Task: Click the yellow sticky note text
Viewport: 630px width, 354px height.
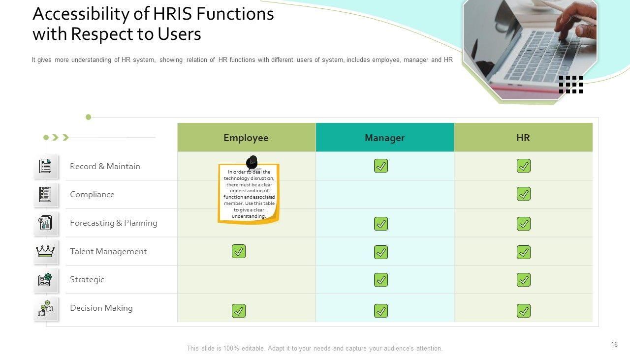Action: [x=249, y=194]
